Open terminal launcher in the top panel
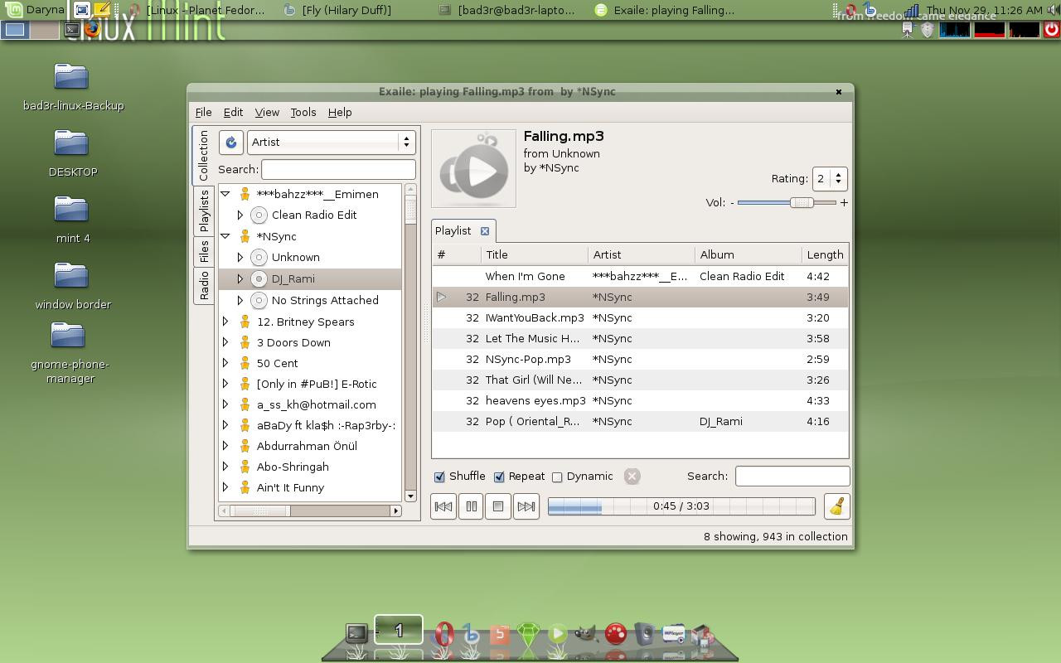 pyautogui.click(x=72, y=29)
